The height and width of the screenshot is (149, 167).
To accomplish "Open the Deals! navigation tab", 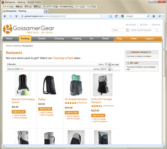I will pos(105,39).
